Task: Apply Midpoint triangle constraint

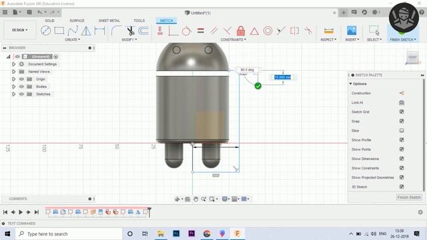Action: pyautogui.click(x=254, y=31)
